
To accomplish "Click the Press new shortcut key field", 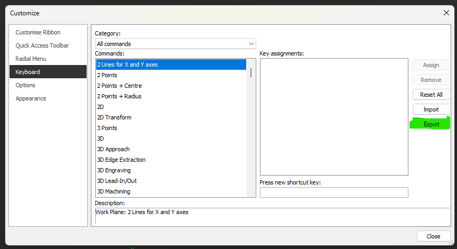I will (333, 192).
